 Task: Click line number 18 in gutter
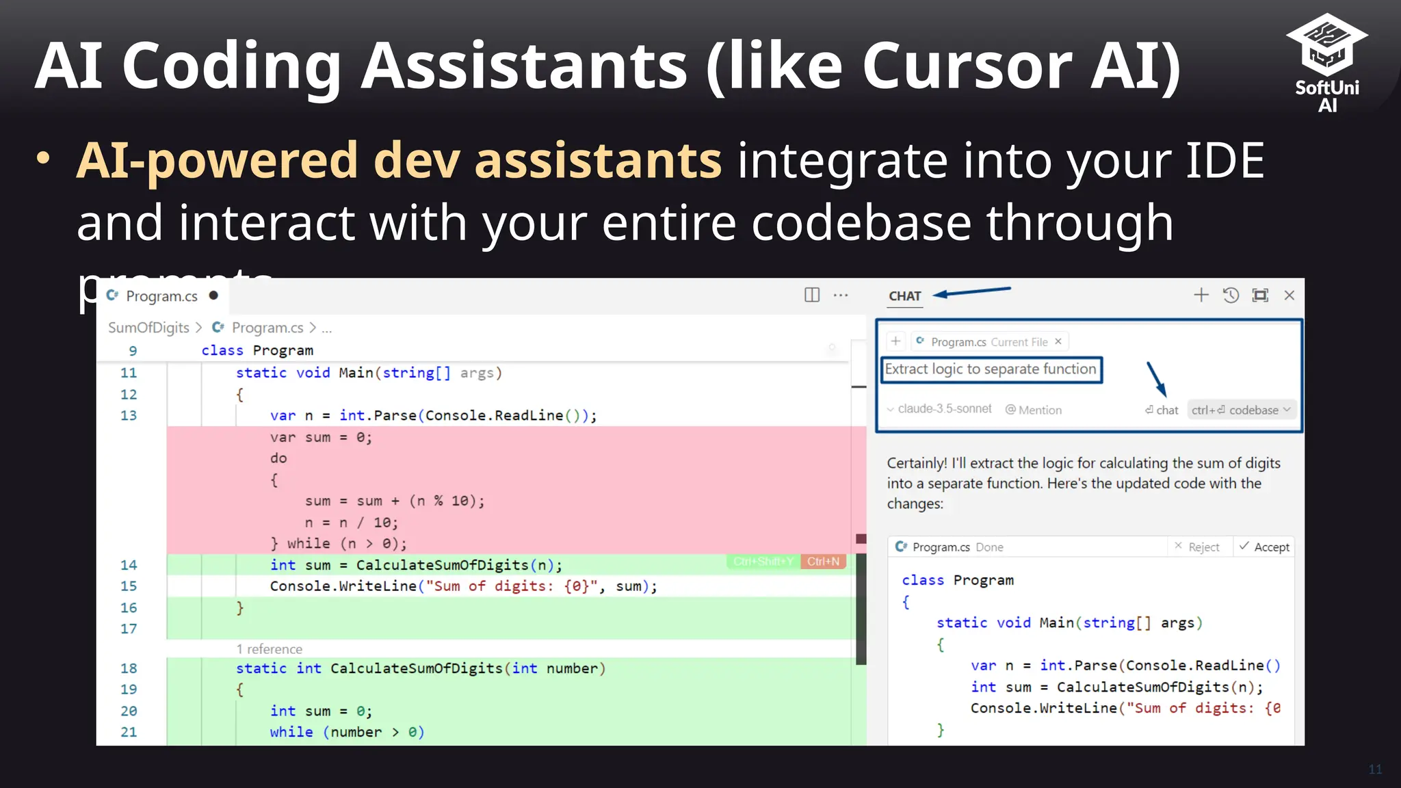[x=129, y=668]
